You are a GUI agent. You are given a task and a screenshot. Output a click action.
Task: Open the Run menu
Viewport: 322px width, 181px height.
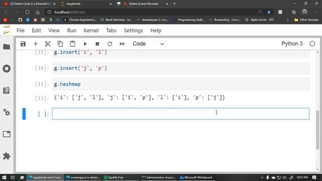tap(71, 30)
